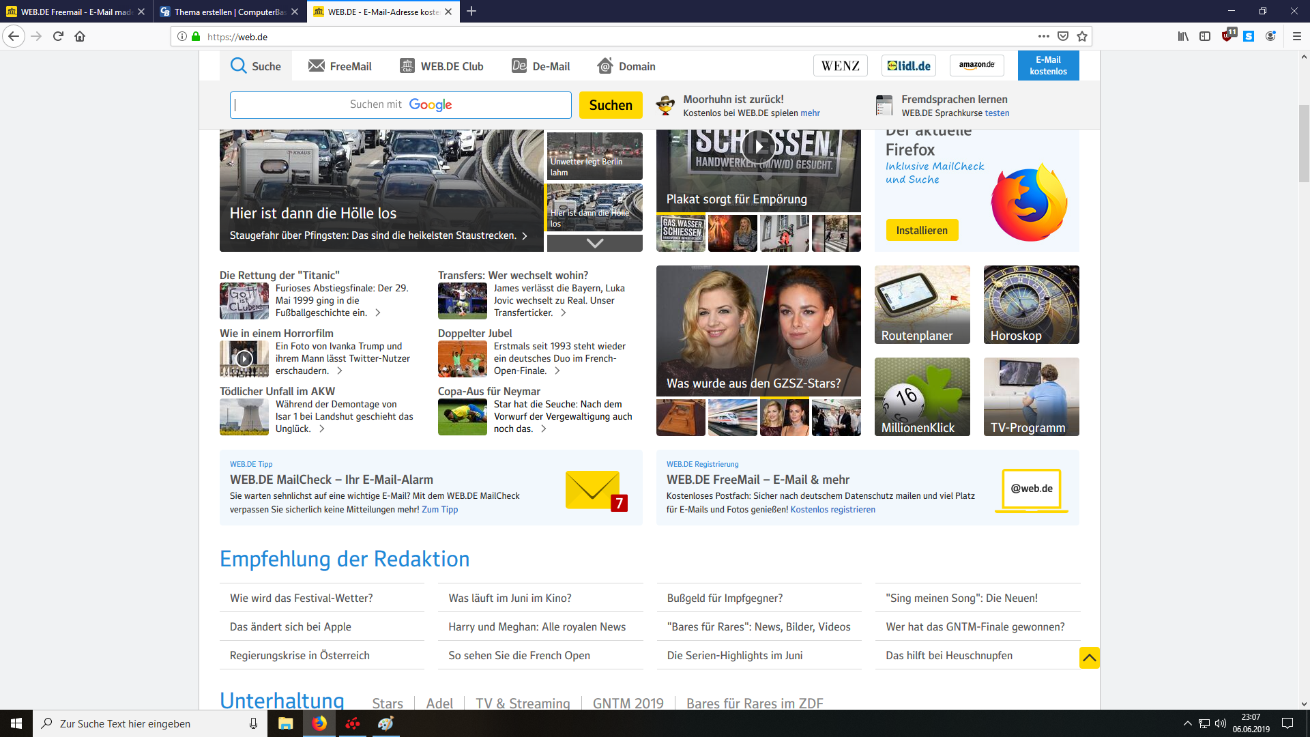Play the Plakat sorgt für Empörung video
Viewport: 1310px width, 737px height.
coord(758,145)
